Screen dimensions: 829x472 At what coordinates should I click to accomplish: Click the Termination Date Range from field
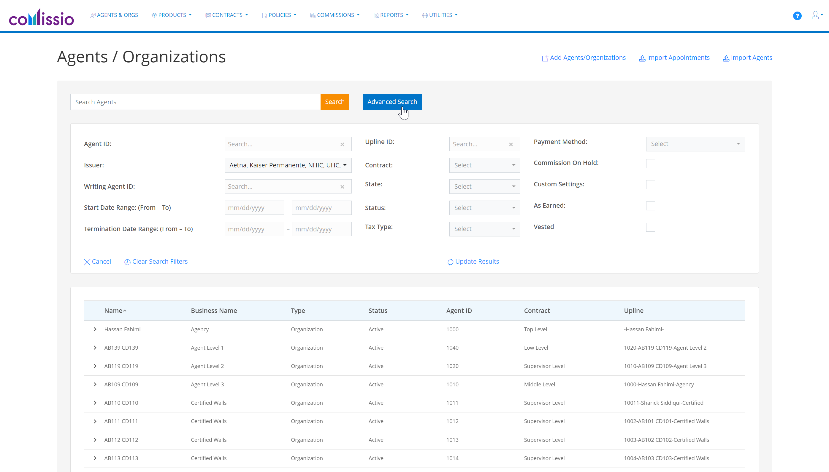coord(254,229)
